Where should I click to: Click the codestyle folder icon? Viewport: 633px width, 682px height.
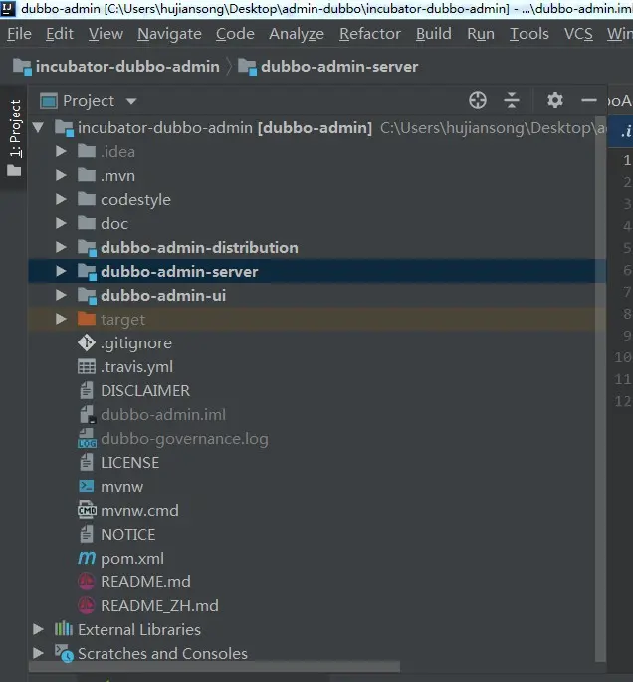tap(87, 199)
